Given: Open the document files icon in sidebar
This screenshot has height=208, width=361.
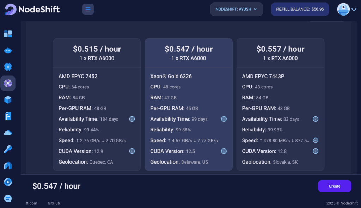Looking at the screenshot, I should (x=8, y=116).
